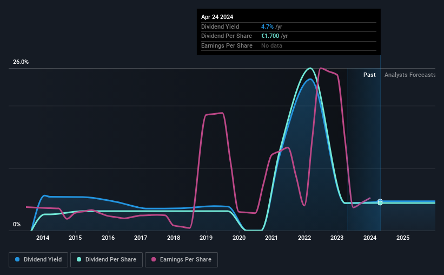Click the 'Analysts Forecasts' label
444x275 pixels.
tap(410, 75)
